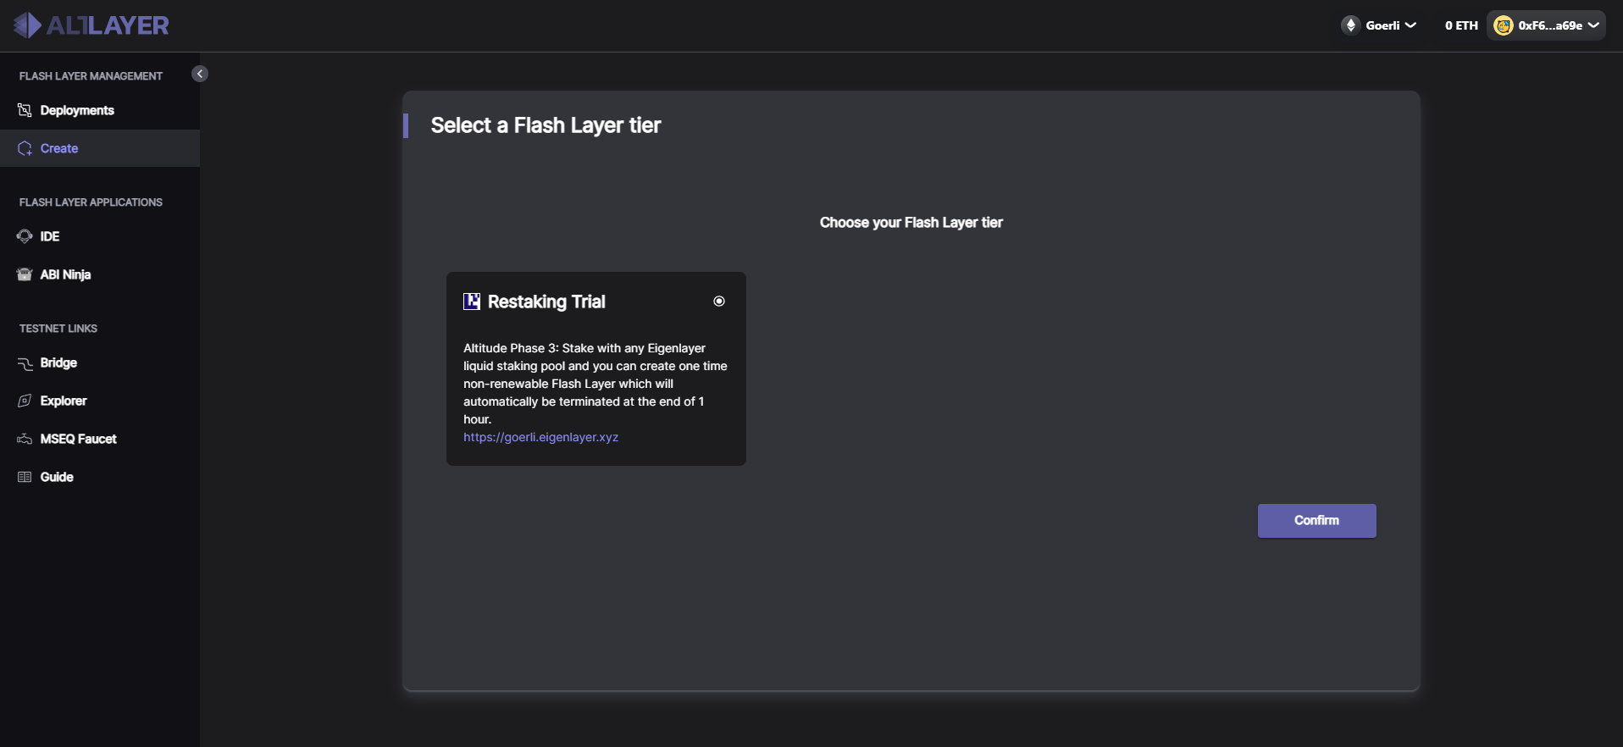Screen dimensions: 1623x747
Task: Click the "FLASH LAYER APPLICATIONS" section header
Action: pos(91,202)
